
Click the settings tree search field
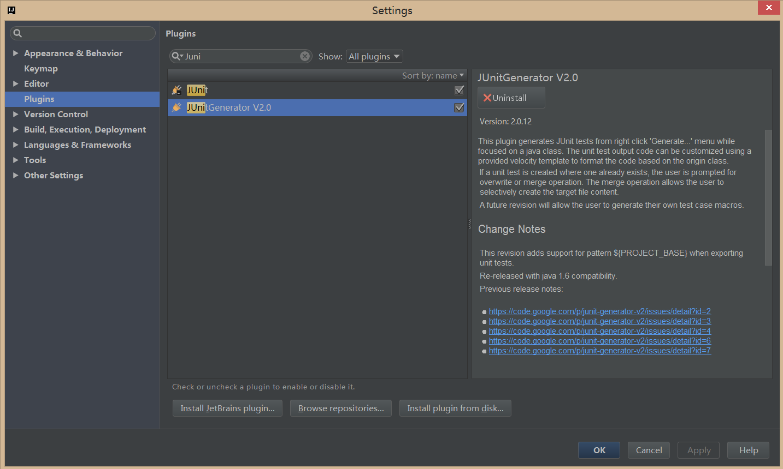coord(83,33)
